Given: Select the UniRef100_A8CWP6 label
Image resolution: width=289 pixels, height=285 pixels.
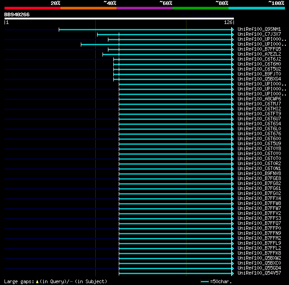Looking at the screenshot, I should (x=259, y=99).
